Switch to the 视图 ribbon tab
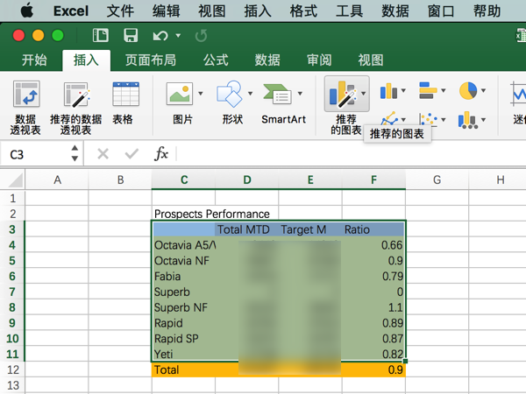Screen dimensions: 526x394 point(371,60)
